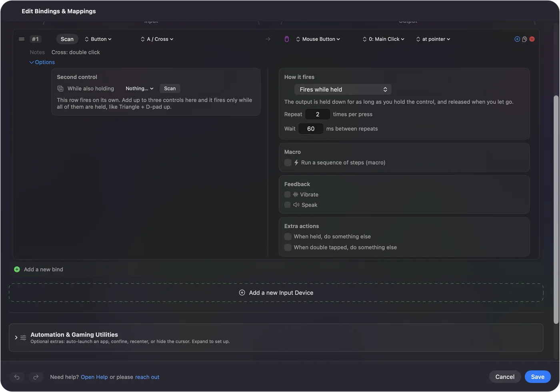This screenshot has width=560, height=392.
Task: Click the sliders icon beside Automation & Gaming Utilities
Action: pyautogui.click(x=23, y=338)
